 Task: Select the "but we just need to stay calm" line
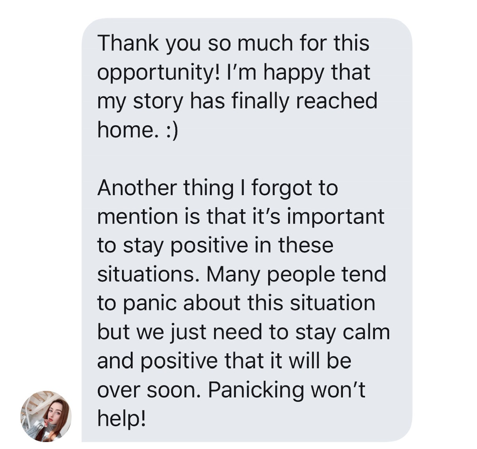[244, 332]
